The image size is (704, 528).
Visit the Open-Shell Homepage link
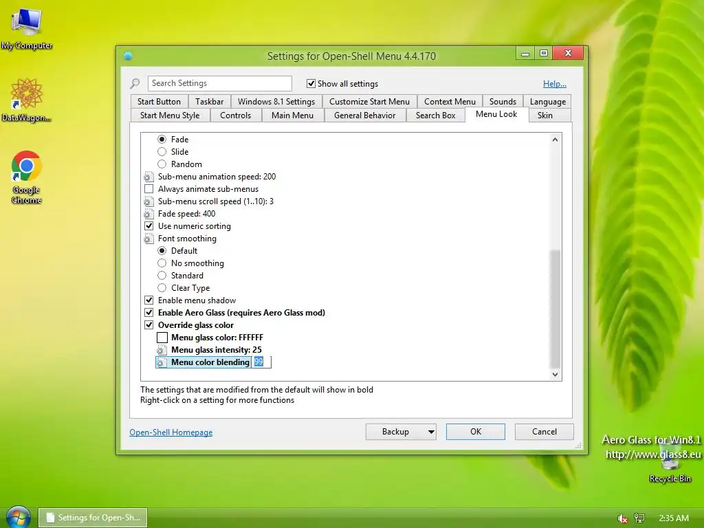pos(171,432)
